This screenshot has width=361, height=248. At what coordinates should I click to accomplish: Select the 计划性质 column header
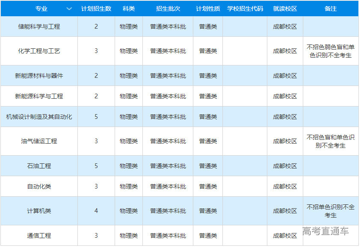(x=208, y=9)
